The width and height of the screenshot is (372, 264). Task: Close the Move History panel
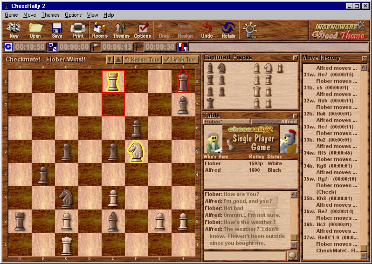point(365,58)
